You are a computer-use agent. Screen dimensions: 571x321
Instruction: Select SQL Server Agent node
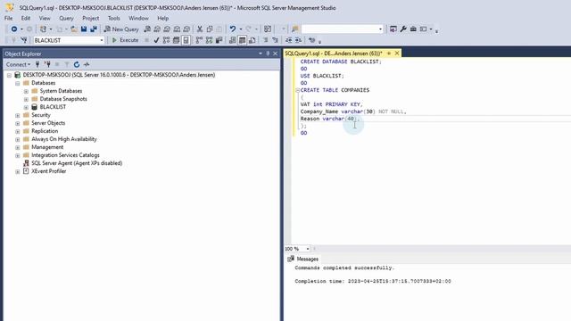77,163
